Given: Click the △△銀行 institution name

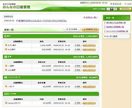Looking at the screenshot, I should pos(11,49).
